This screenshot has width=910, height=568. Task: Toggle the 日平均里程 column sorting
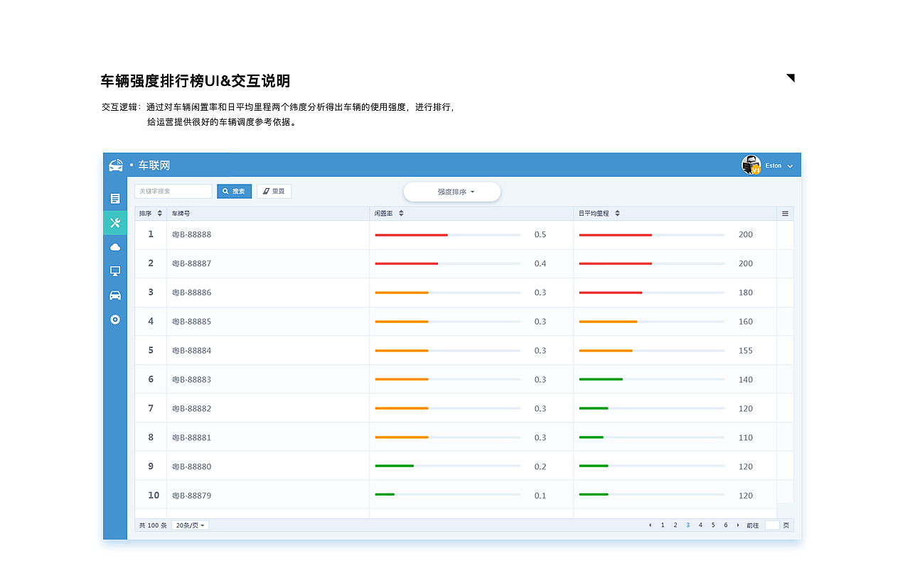(616, 212)
